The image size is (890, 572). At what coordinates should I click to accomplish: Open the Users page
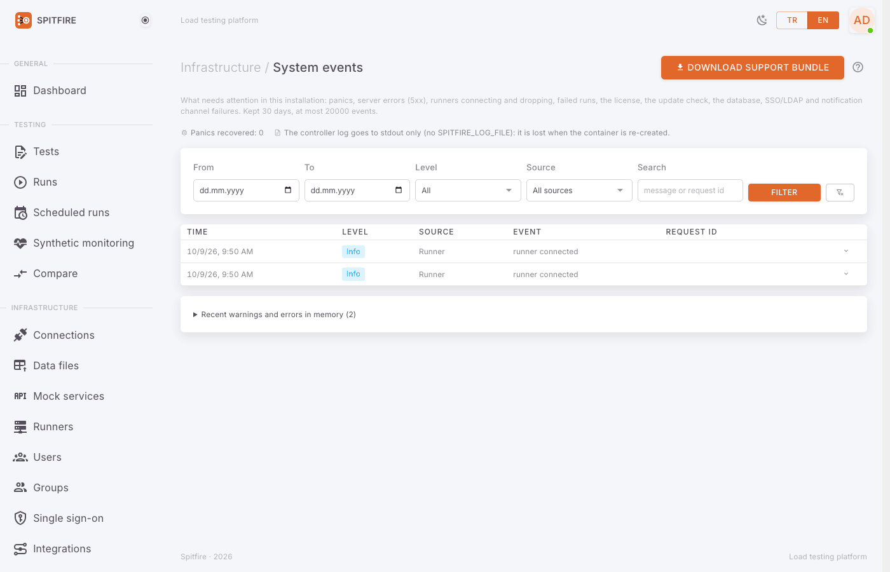tap(47, 457)
